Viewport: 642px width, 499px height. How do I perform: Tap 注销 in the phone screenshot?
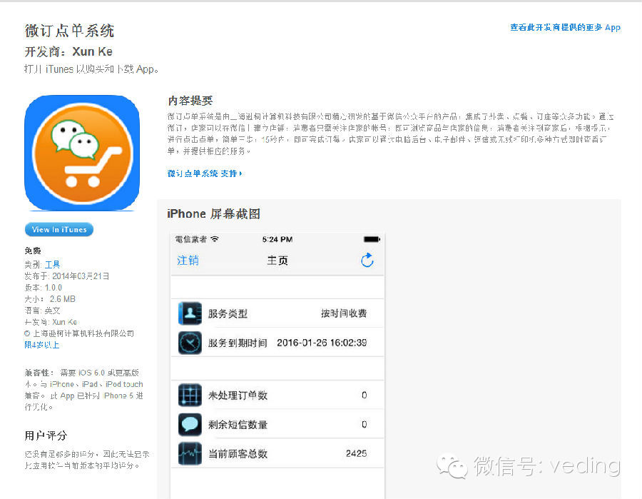click(188, 261)
